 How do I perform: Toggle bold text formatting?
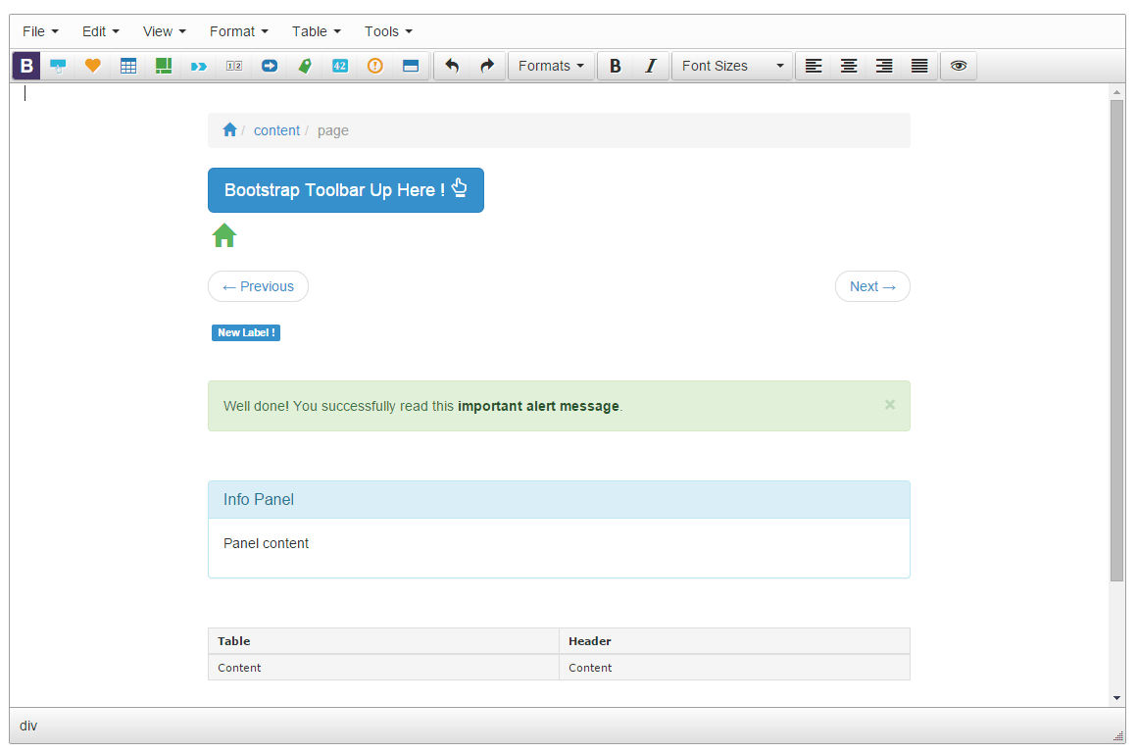[615, 66]
